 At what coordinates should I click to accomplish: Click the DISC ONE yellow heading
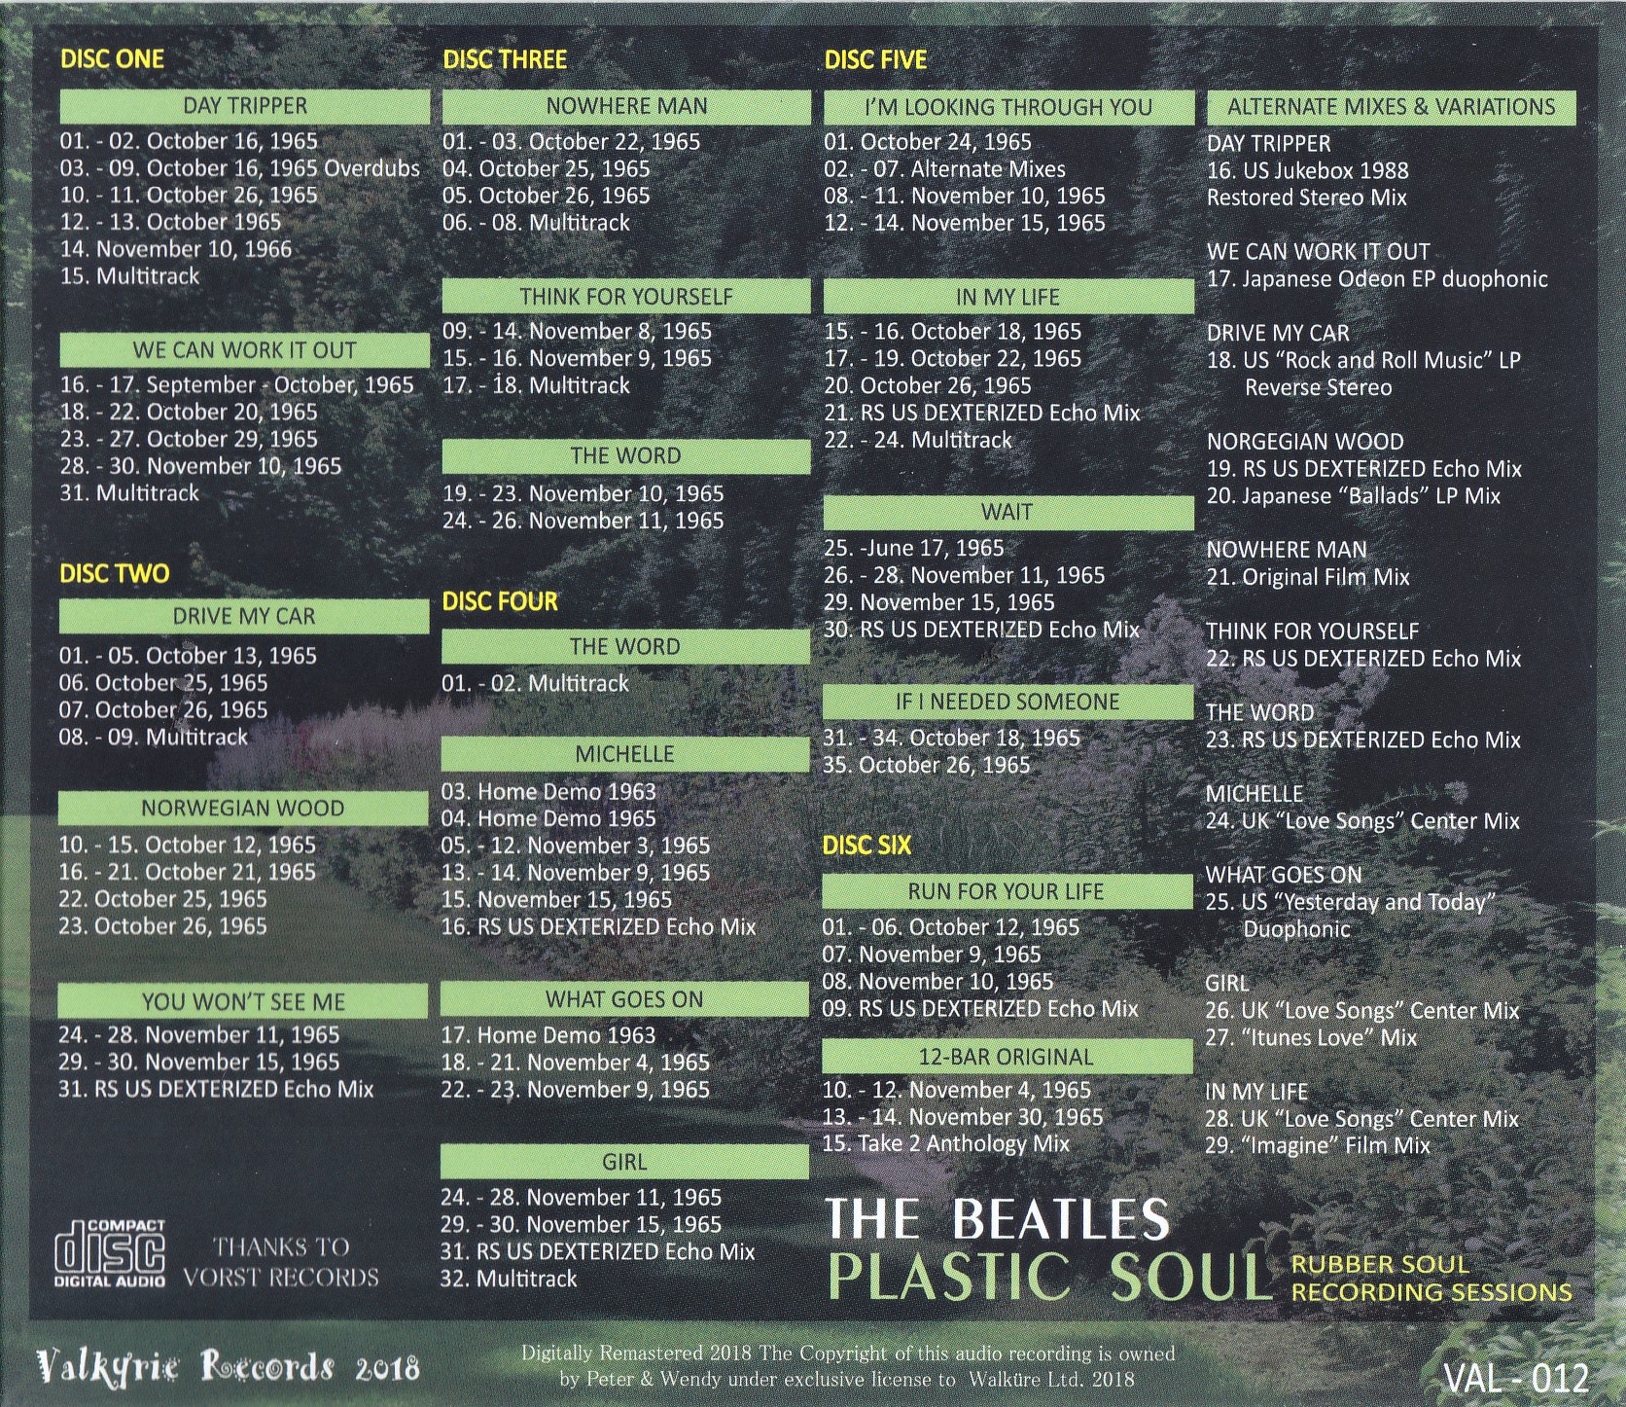112,59
